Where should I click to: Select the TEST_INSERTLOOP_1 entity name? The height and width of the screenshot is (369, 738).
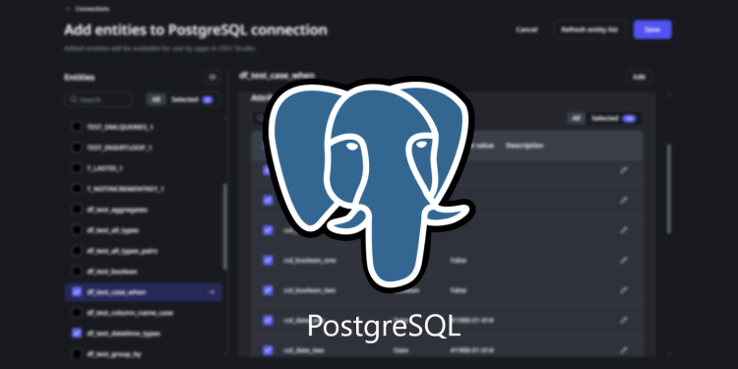119,148
